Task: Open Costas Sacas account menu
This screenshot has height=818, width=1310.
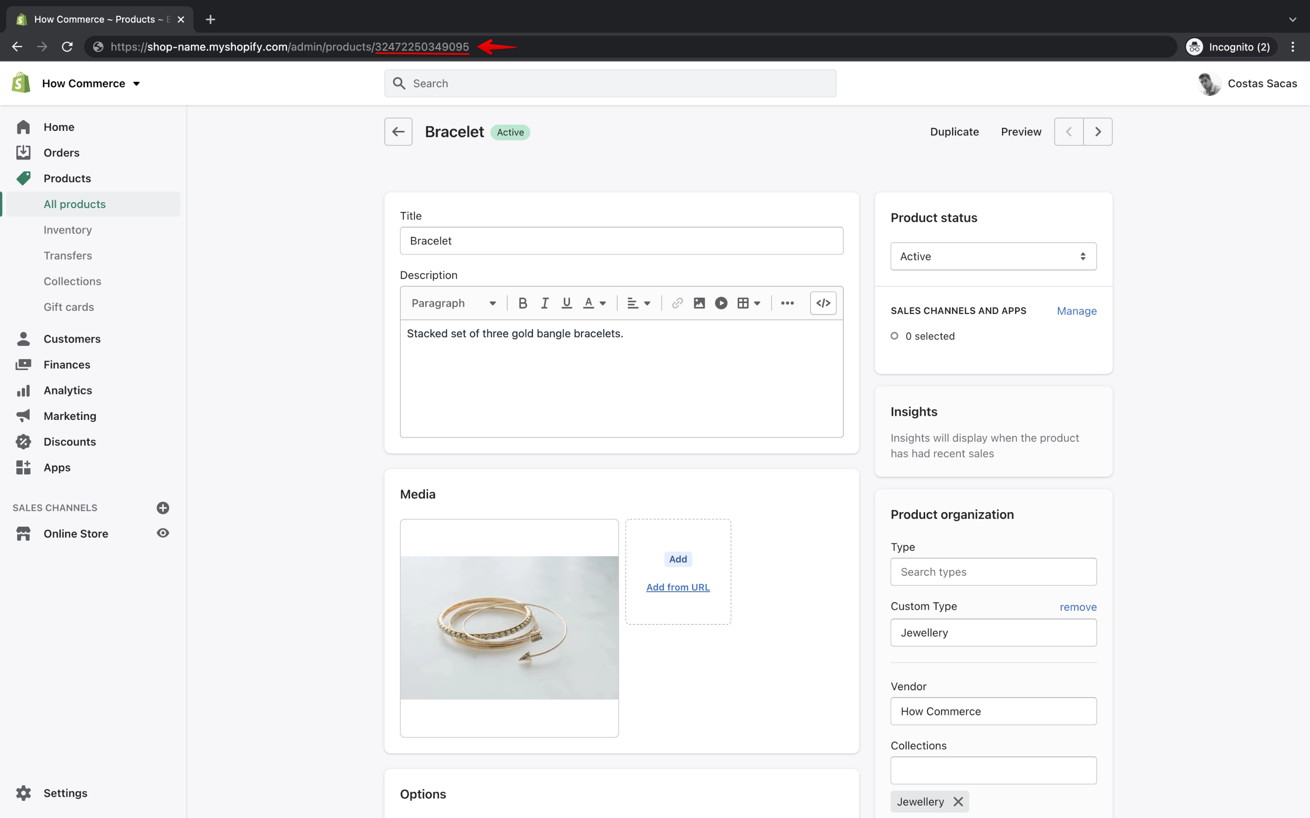Action: (x=1248, y=83)
